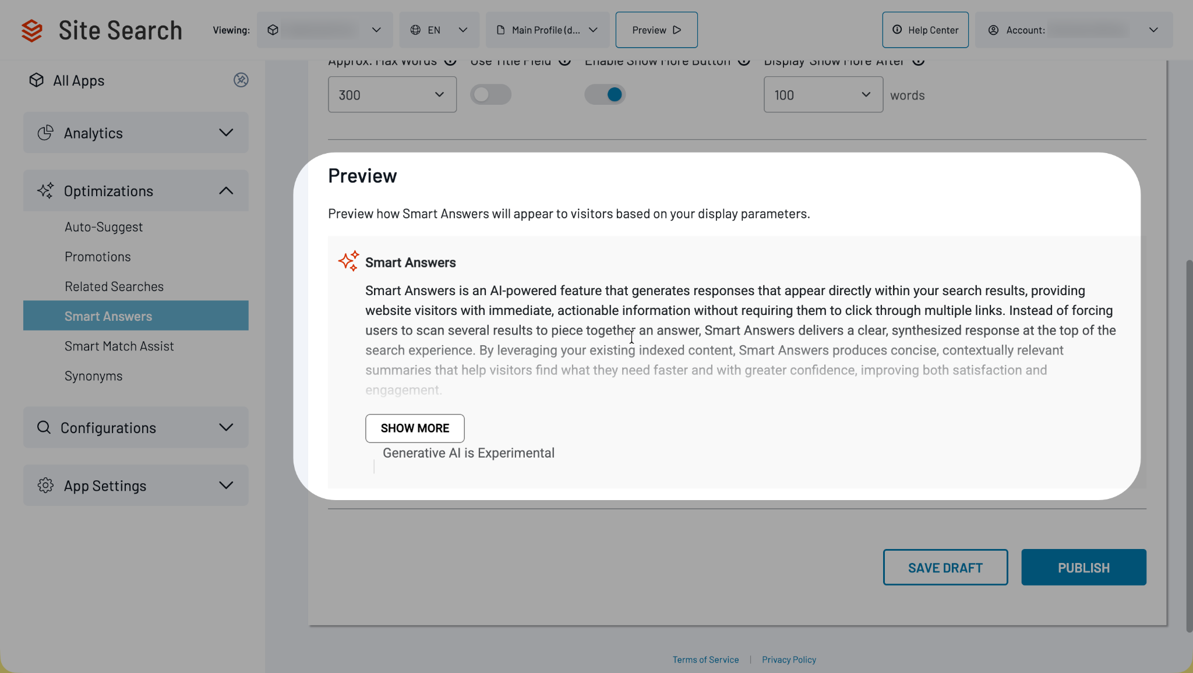Viewport: 1193px width, 673px height.
Task: Open Promotions in the sidebar
Action: click(98, 257)
